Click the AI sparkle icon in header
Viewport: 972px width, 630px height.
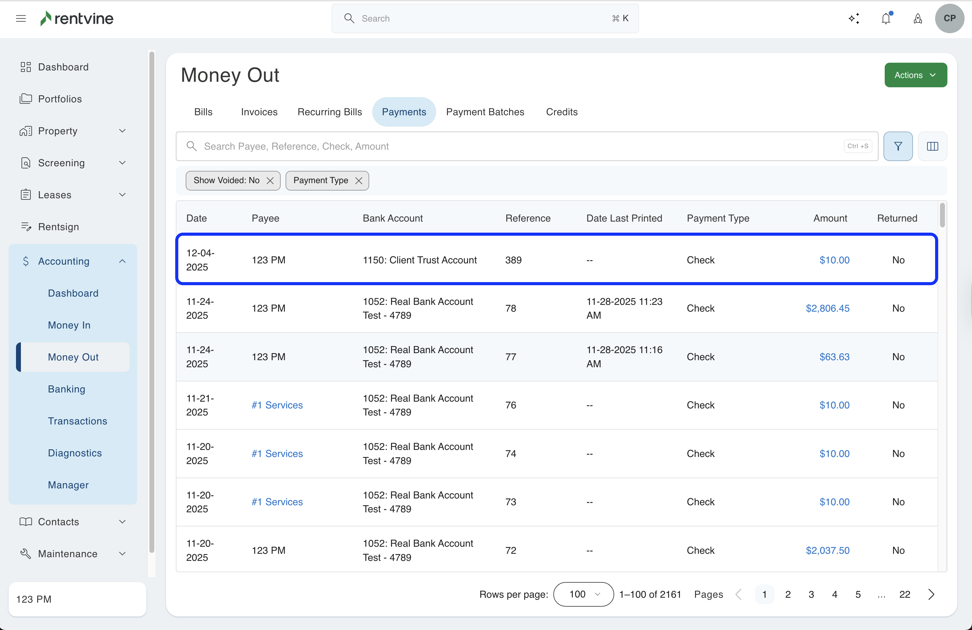coord(854,18)
